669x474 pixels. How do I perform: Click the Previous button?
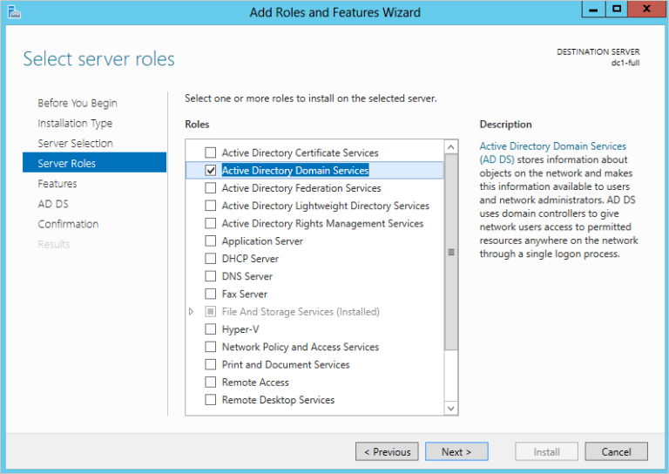[x=387, y=451]
